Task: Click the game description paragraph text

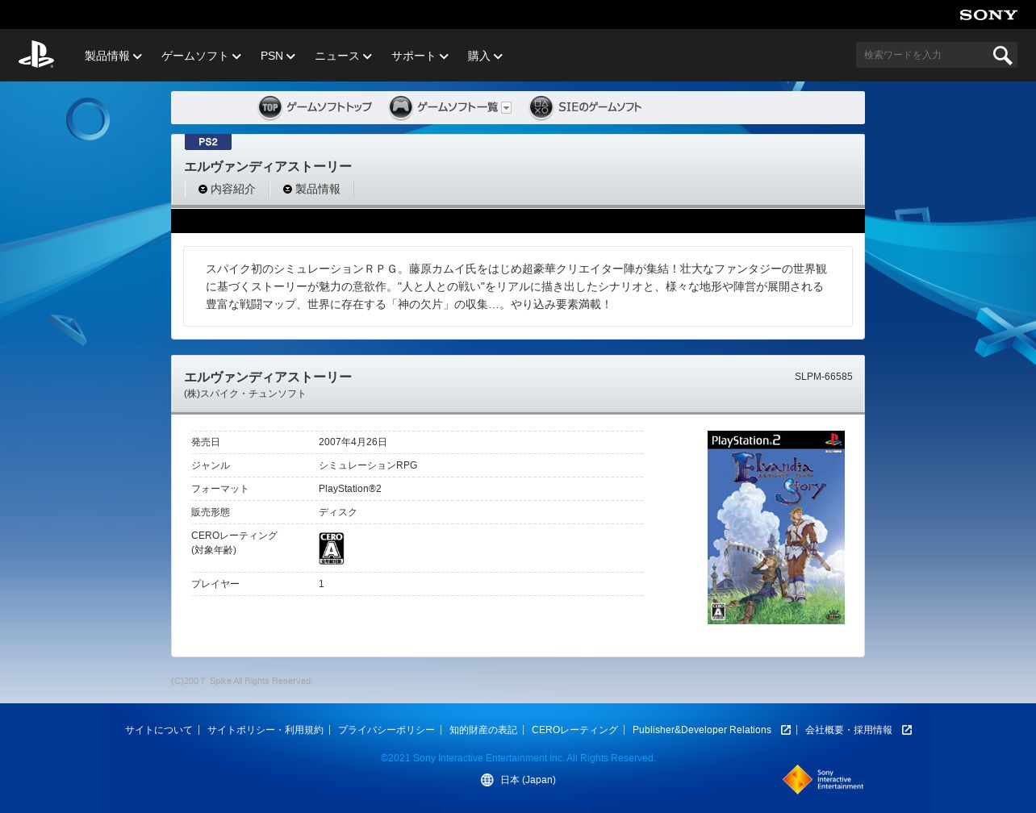Action: [x=516, y=286]
